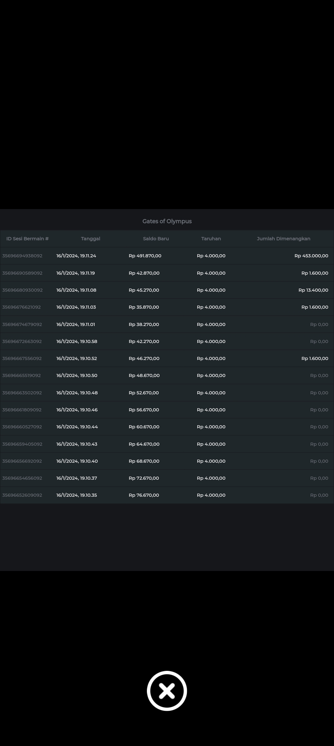This screenshot has width=334, height=746.
Task: Open session ID 35696659405092
Action: 22,444
